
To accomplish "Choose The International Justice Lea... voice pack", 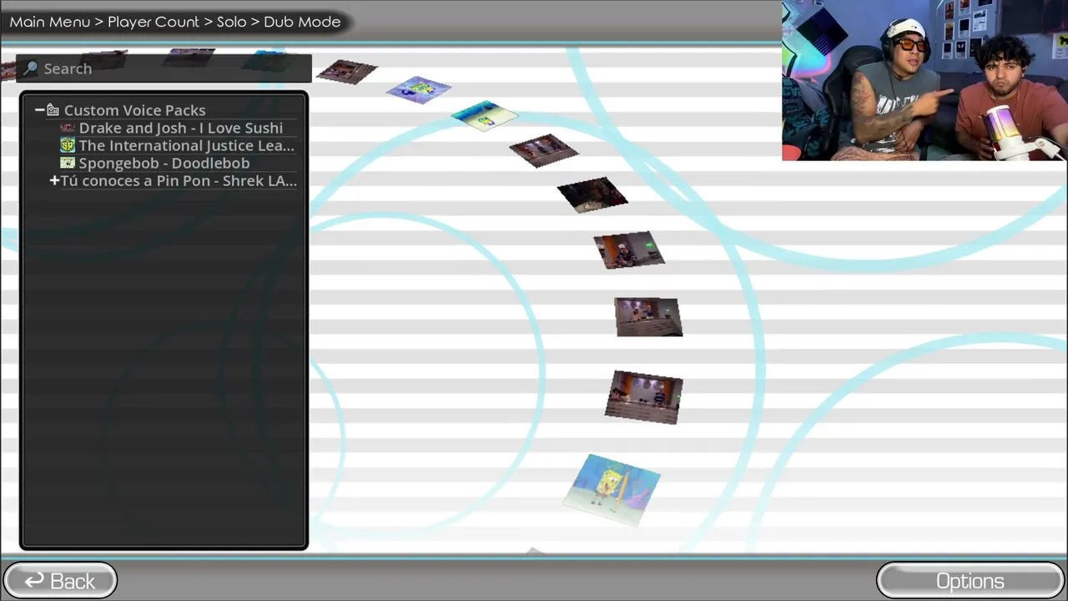I will click(187, 145).
